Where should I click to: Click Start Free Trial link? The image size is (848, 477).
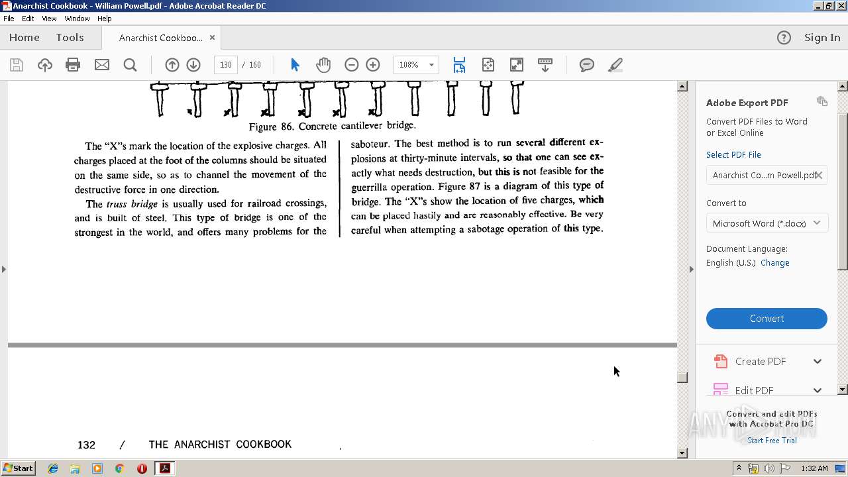772,440
